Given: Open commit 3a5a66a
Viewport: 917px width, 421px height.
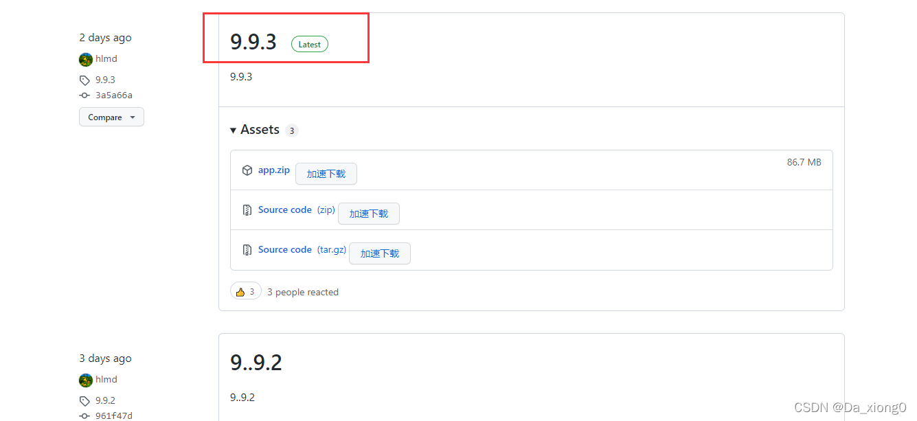Looking at the screenshot, I should [114, 95].
